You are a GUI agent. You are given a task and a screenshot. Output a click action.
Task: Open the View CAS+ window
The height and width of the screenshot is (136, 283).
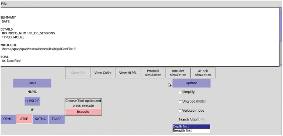click(x=103, y=73)
